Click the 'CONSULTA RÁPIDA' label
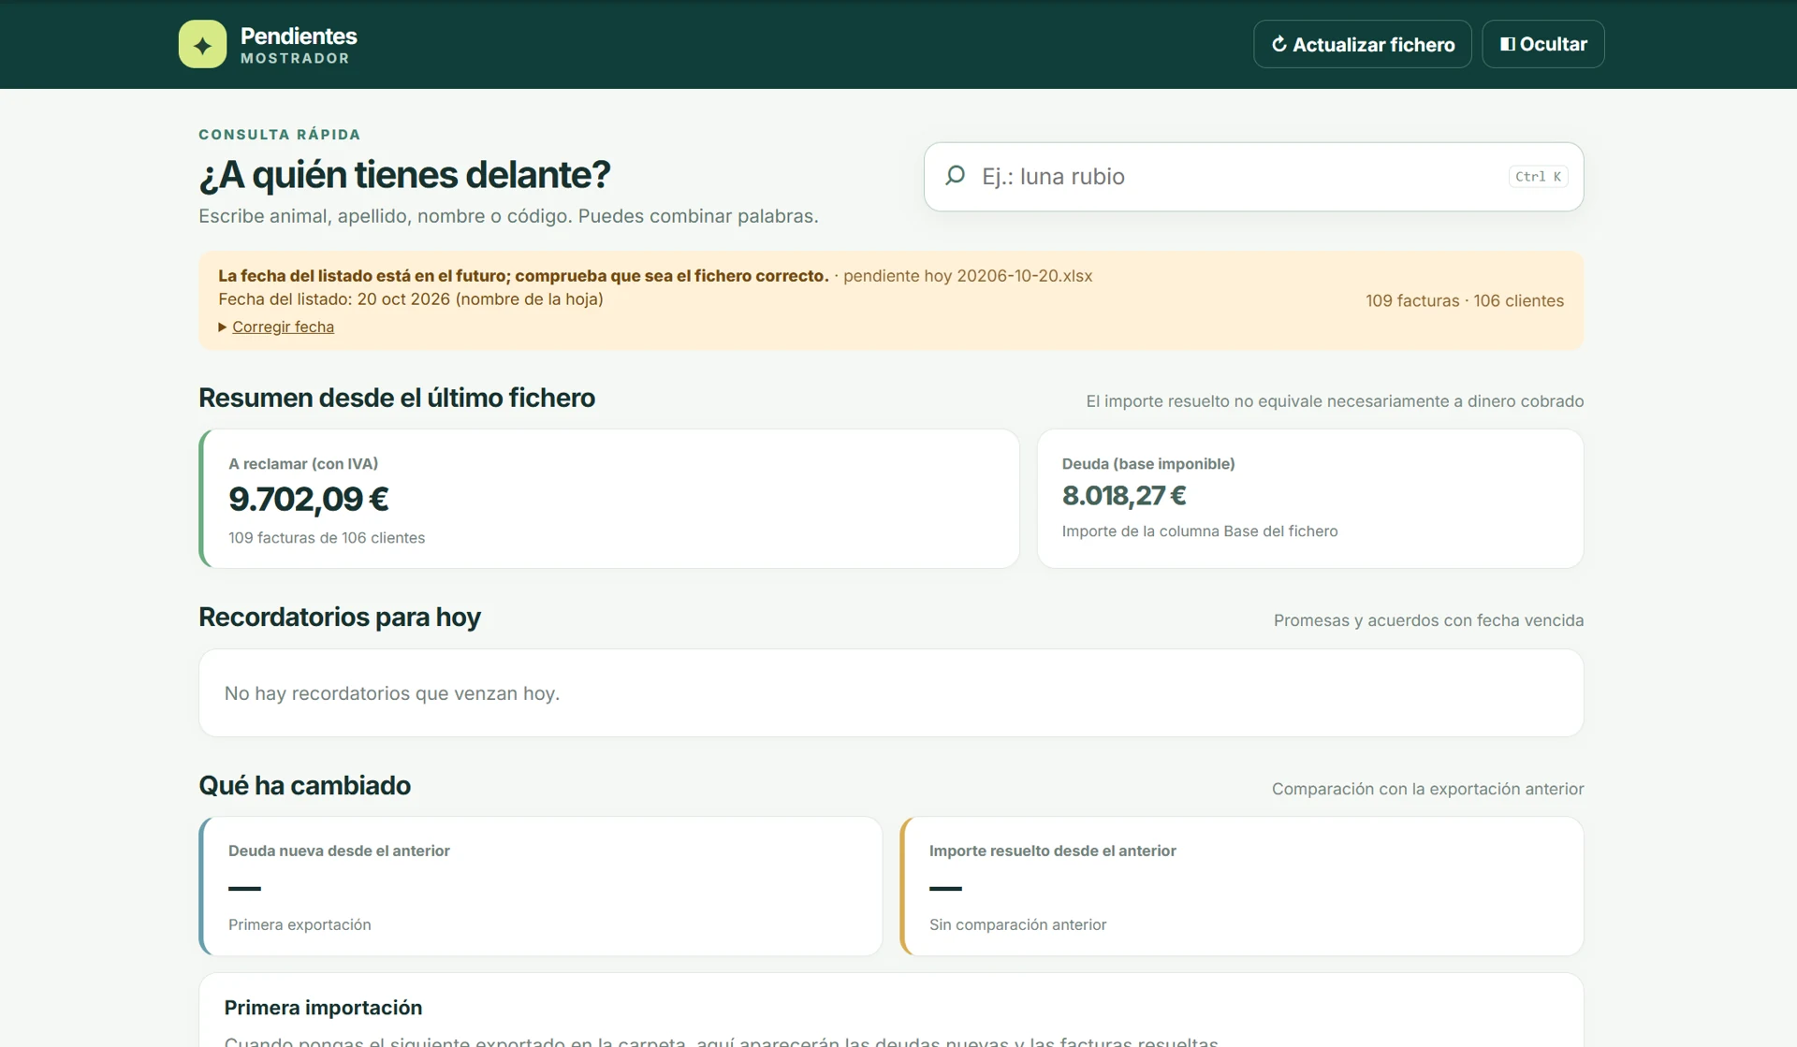 coord(280,135)
